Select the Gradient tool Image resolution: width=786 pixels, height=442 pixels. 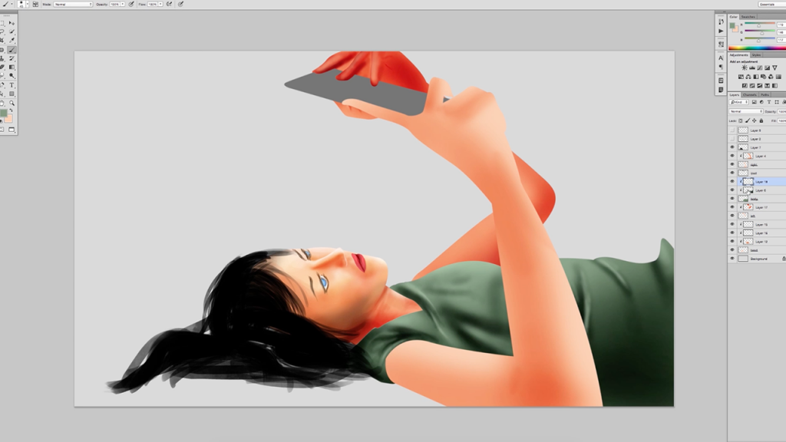tap(12, 68)
